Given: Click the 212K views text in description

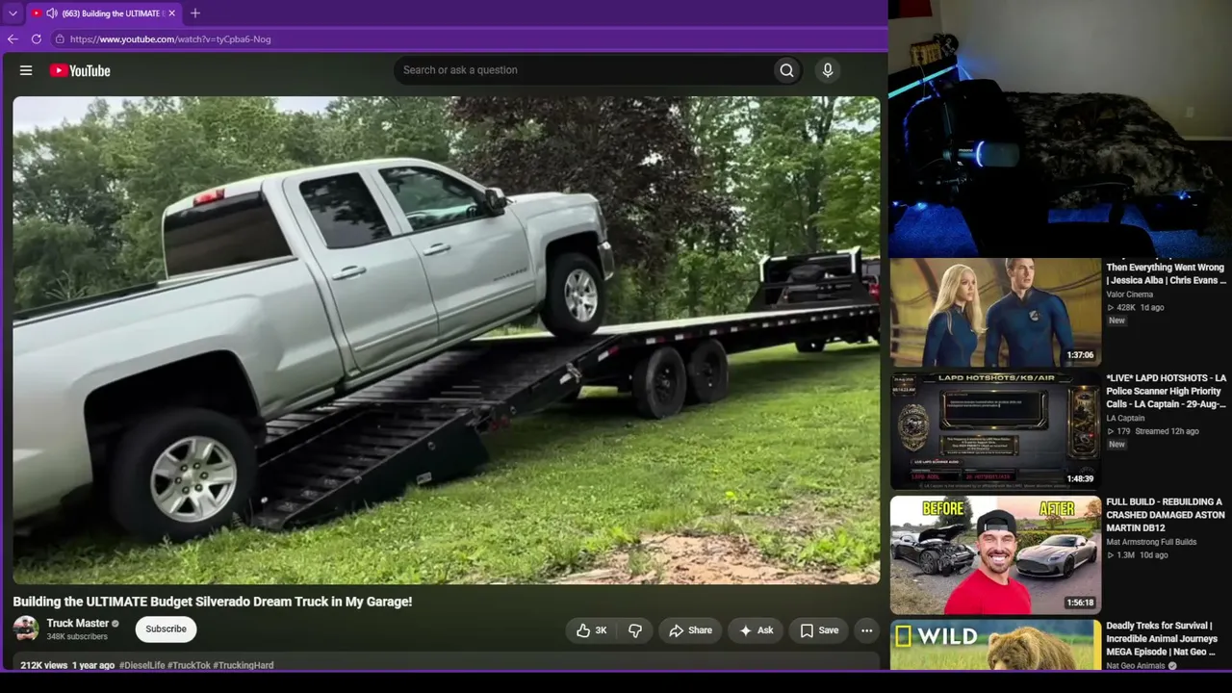Looking at the screenshot, I should 44,665.
